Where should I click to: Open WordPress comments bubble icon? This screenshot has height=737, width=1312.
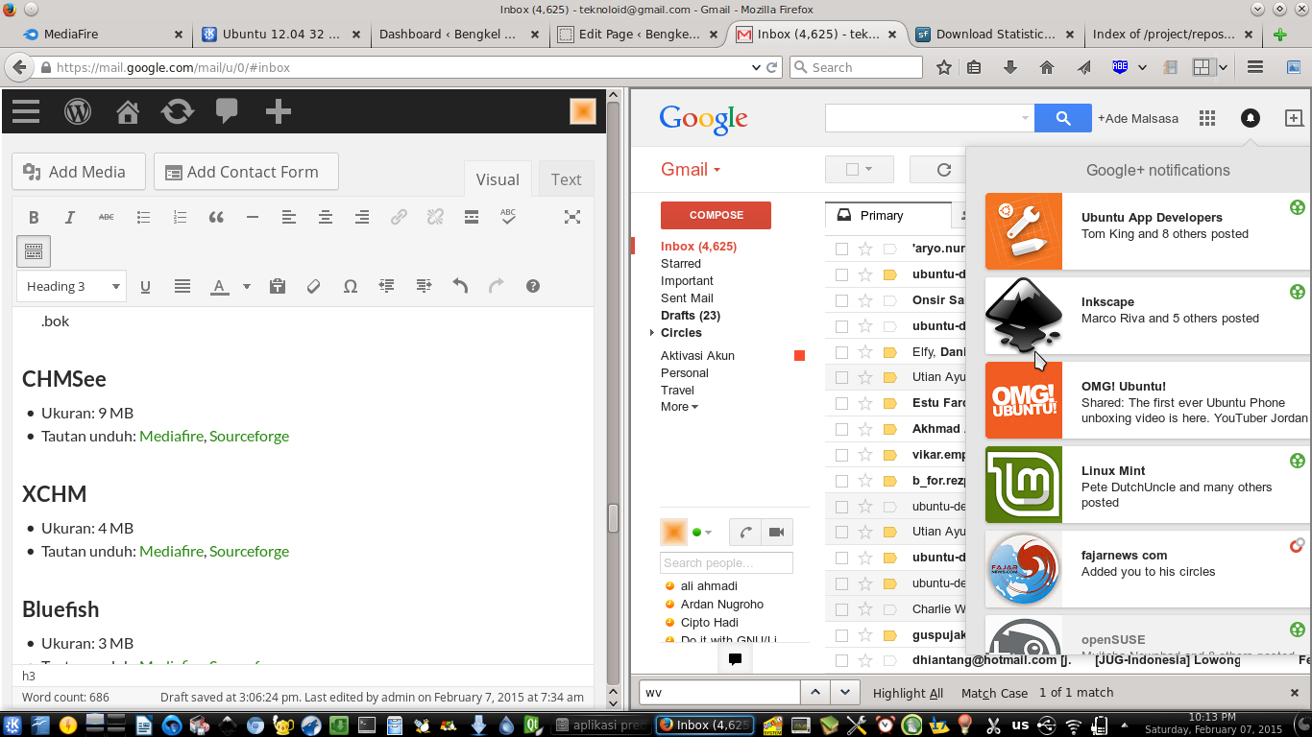(227, 111)
